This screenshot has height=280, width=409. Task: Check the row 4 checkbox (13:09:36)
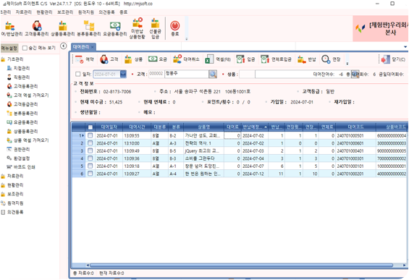pos(90,158)
